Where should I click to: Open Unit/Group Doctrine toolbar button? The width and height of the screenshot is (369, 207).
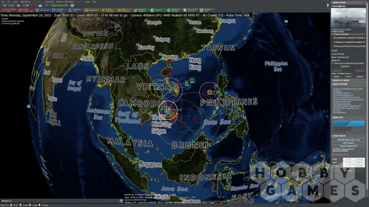tap(190, 10)
